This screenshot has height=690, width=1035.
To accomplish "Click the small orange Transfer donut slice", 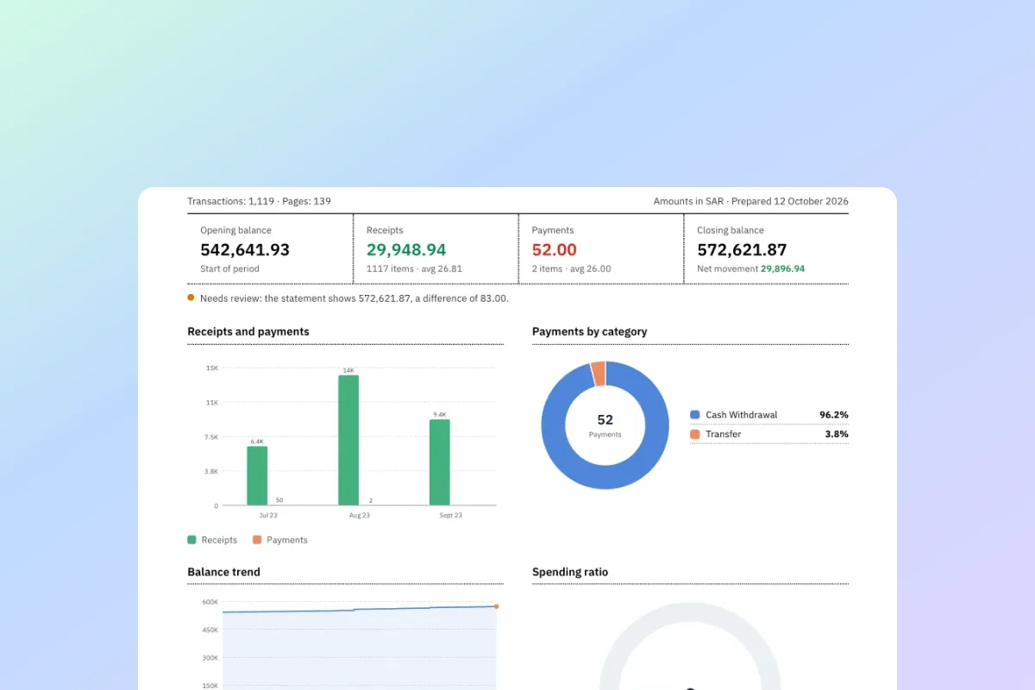I will pos(599,373).
